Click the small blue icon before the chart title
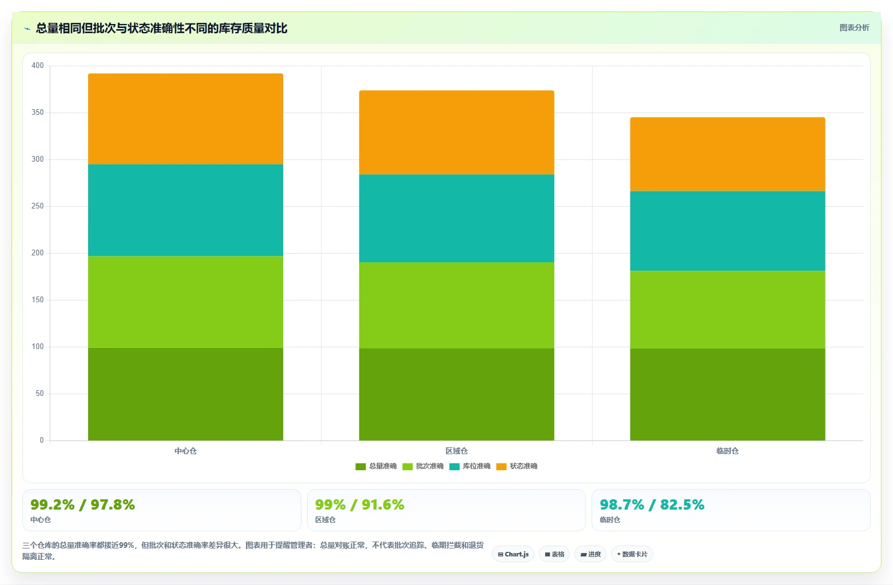 click(x=27, y=29)
